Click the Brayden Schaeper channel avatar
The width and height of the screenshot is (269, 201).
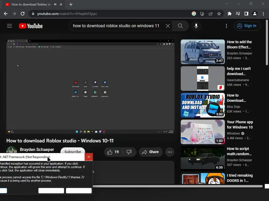point(12,150)
